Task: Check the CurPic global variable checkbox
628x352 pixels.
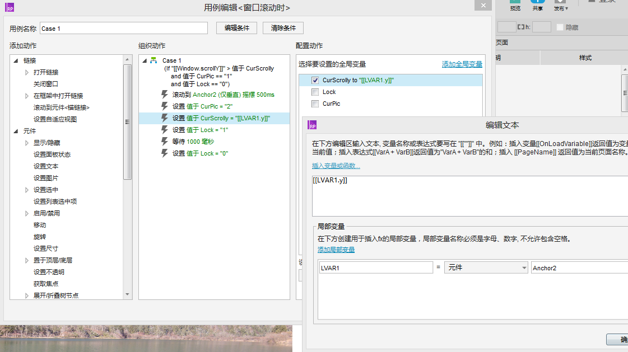Action: click(x=315, y=104)
